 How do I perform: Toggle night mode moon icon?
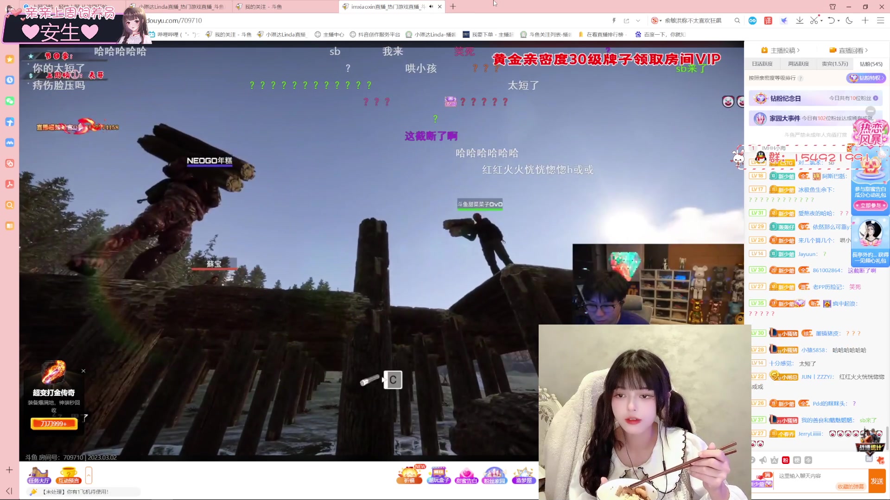tap(849, 20)
